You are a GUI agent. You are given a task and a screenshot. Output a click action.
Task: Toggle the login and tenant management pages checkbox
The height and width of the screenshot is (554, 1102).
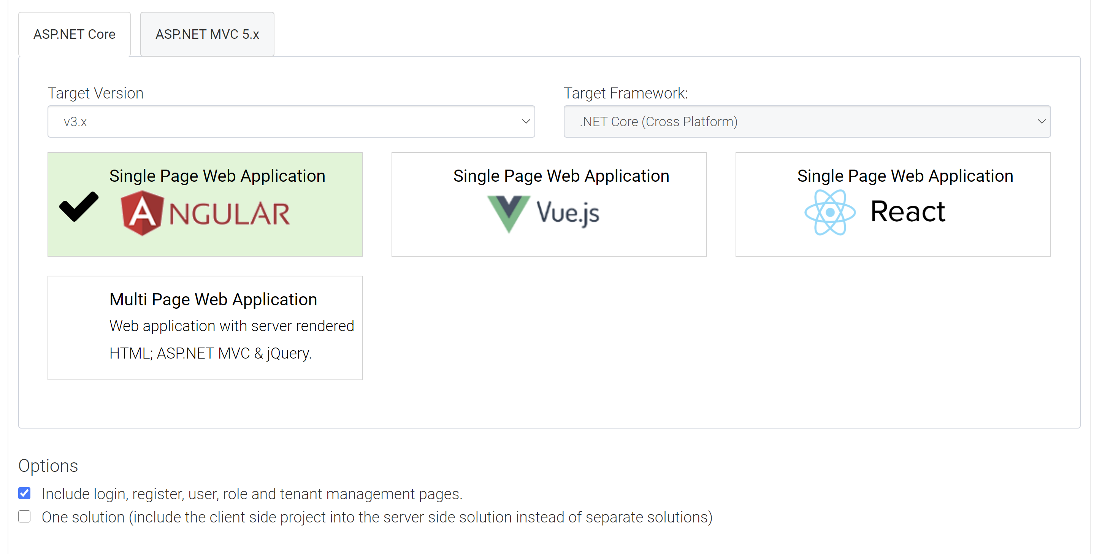[x=24, y=493]
